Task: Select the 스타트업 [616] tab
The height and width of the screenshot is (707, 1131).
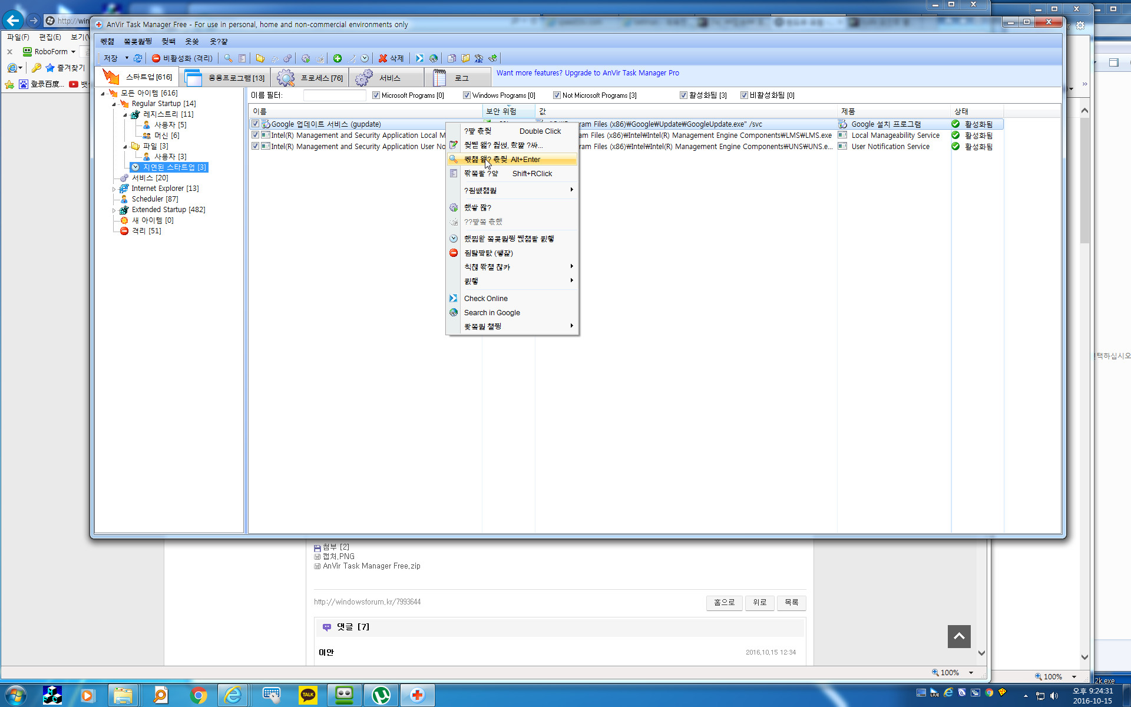Action: click(x=138, y=77)
